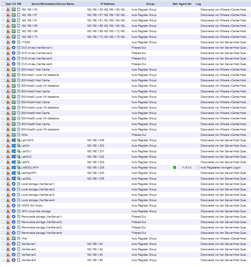This screenshot has width=251, height=267.
Task: Click the host device icon beside XenServer1
Action: point(19,244)
